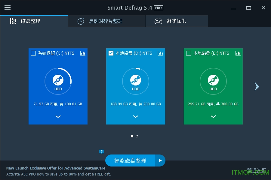Select the first page indicator dot
271x180 pixels.
132,136
